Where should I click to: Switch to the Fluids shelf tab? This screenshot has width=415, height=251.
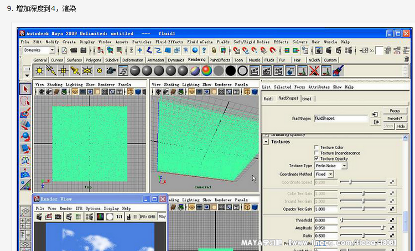click(x=269, y=60)
